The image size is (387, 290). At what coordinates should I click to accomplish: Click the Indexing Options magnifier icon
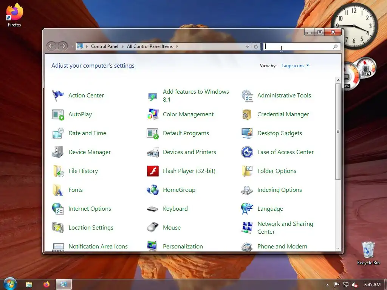247,190
